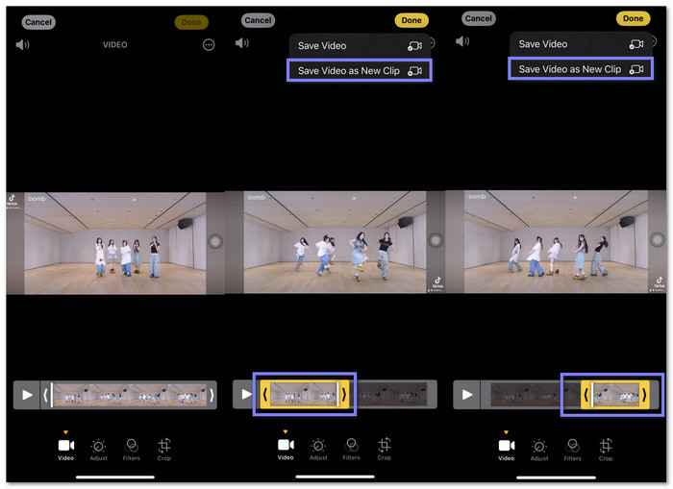Screen dimensions: 673x489
Task: Select the Crop tool in the left screen
Action: 164,448
